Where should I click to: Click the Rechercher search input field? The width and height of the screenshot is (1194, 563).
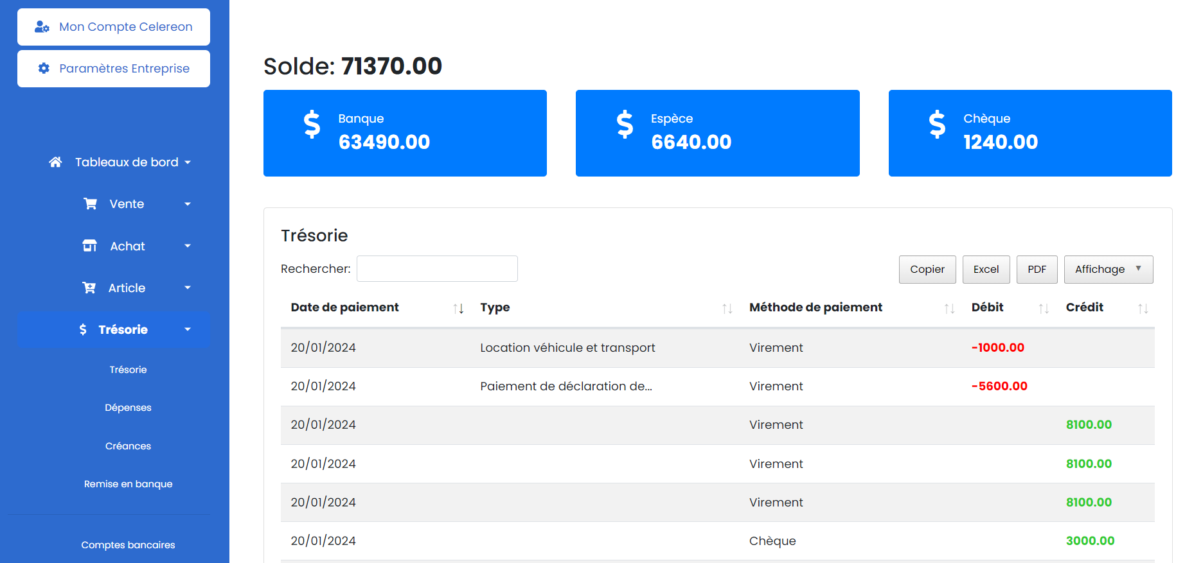[437, 269]
